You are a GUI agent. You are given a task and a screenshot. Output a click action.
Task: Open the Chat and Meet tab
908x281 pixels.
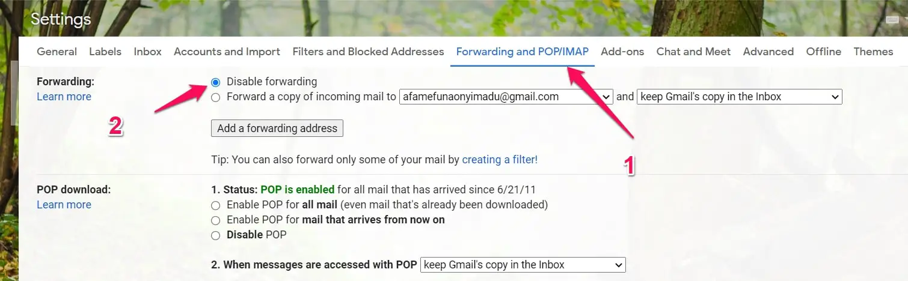pyautogui.click(x=693, y=52)
